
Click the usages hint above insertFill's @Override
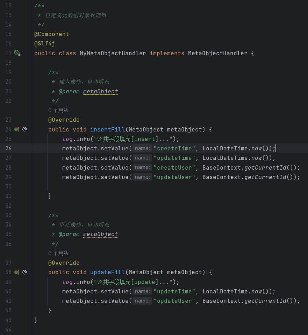[x=58, y=110]
